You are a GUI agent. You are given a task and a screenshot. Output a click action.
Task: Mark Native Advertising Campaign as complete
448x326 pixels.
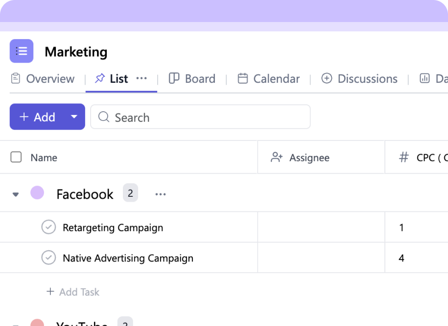coord(48,257)
